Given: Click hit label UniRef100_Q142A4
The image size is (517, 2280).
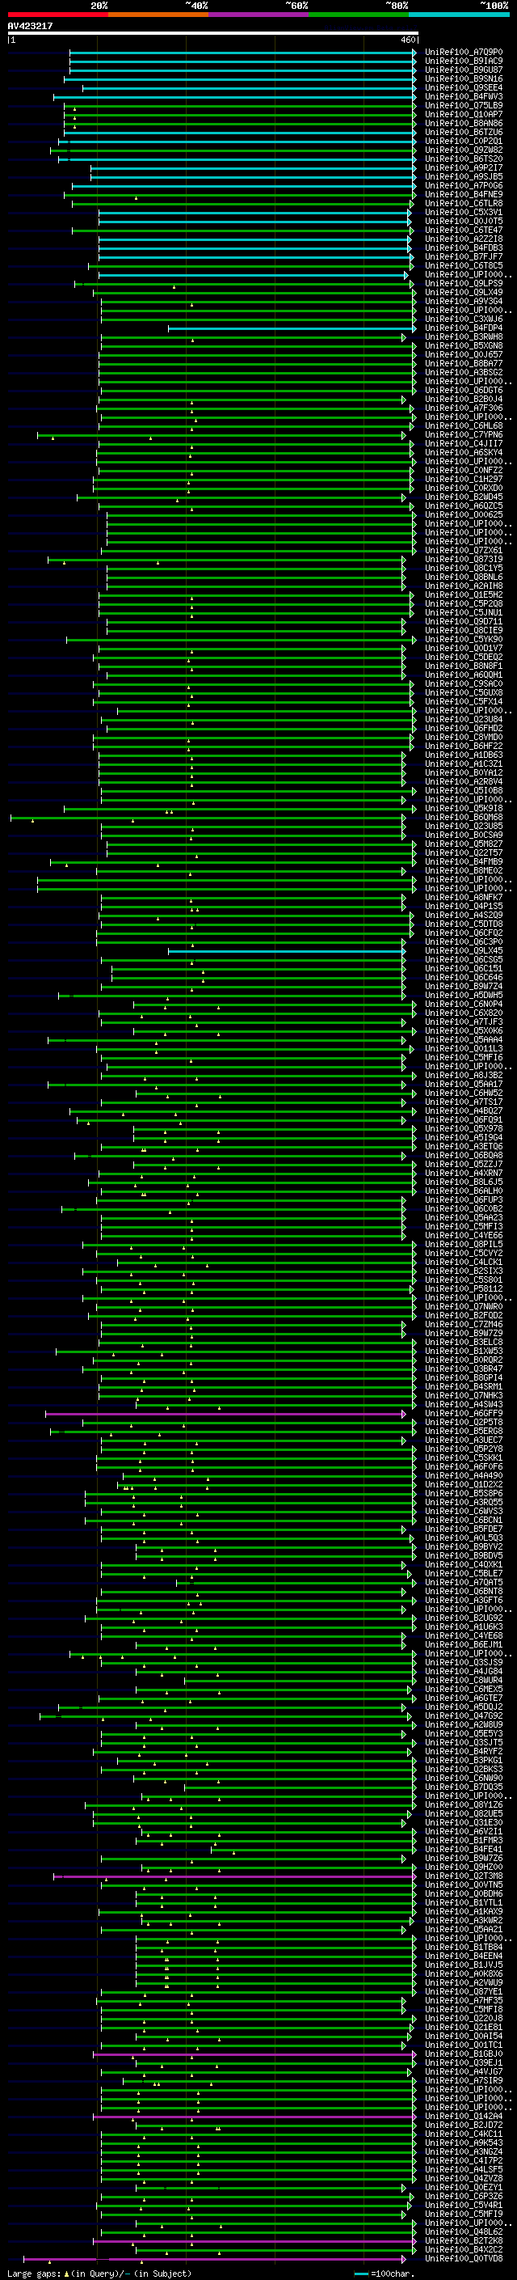Looking at the screenshot, I should (x=463, y=2117).
